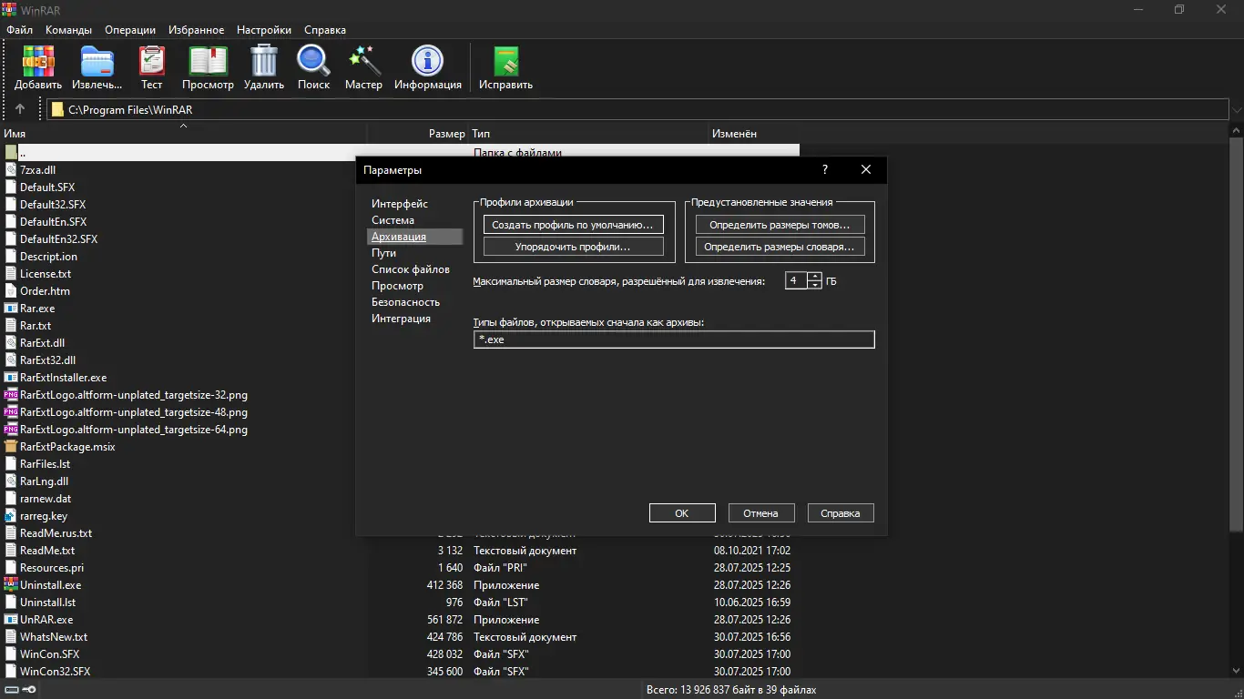The image size is (1244, 699).
Task: Open the Файл menu
Action: click(19, 30)
